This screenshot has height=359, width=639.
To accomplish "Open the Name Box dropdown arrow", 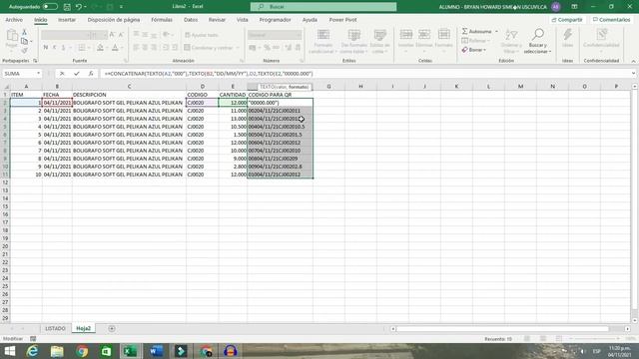I will coord(38,73).
